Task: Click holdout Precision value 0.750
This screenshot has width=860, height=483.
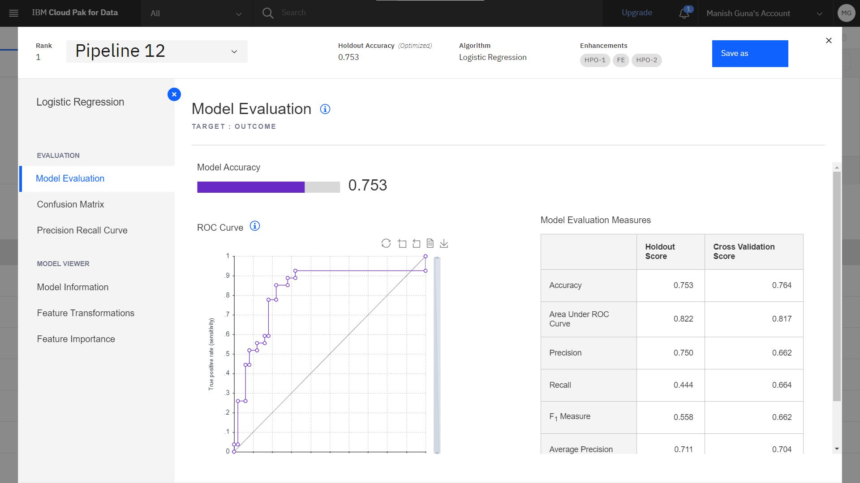Action: pos(683,353)
